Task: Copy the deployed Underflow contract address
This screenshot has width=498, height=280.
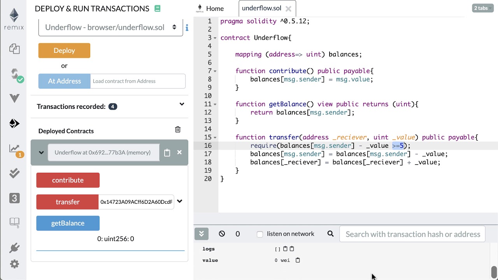Action: coord(167,153)
